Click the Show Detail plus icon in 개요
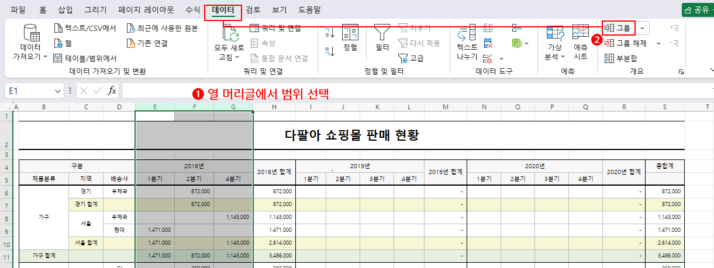This screenshot has width=714, height=268. coord(674,27)
